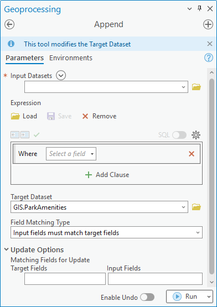Dismiss the Target Dataset info banner
This screenshot has height=307, width=217.
210,44
